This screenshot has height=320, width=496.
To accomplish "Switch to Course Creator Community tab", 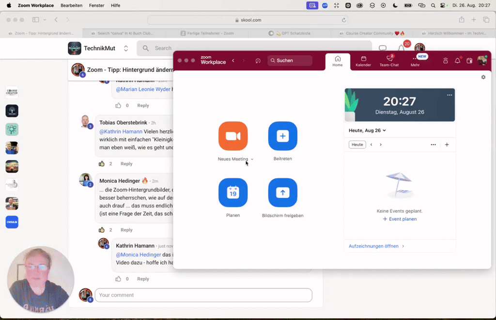I will pos(372,33).
